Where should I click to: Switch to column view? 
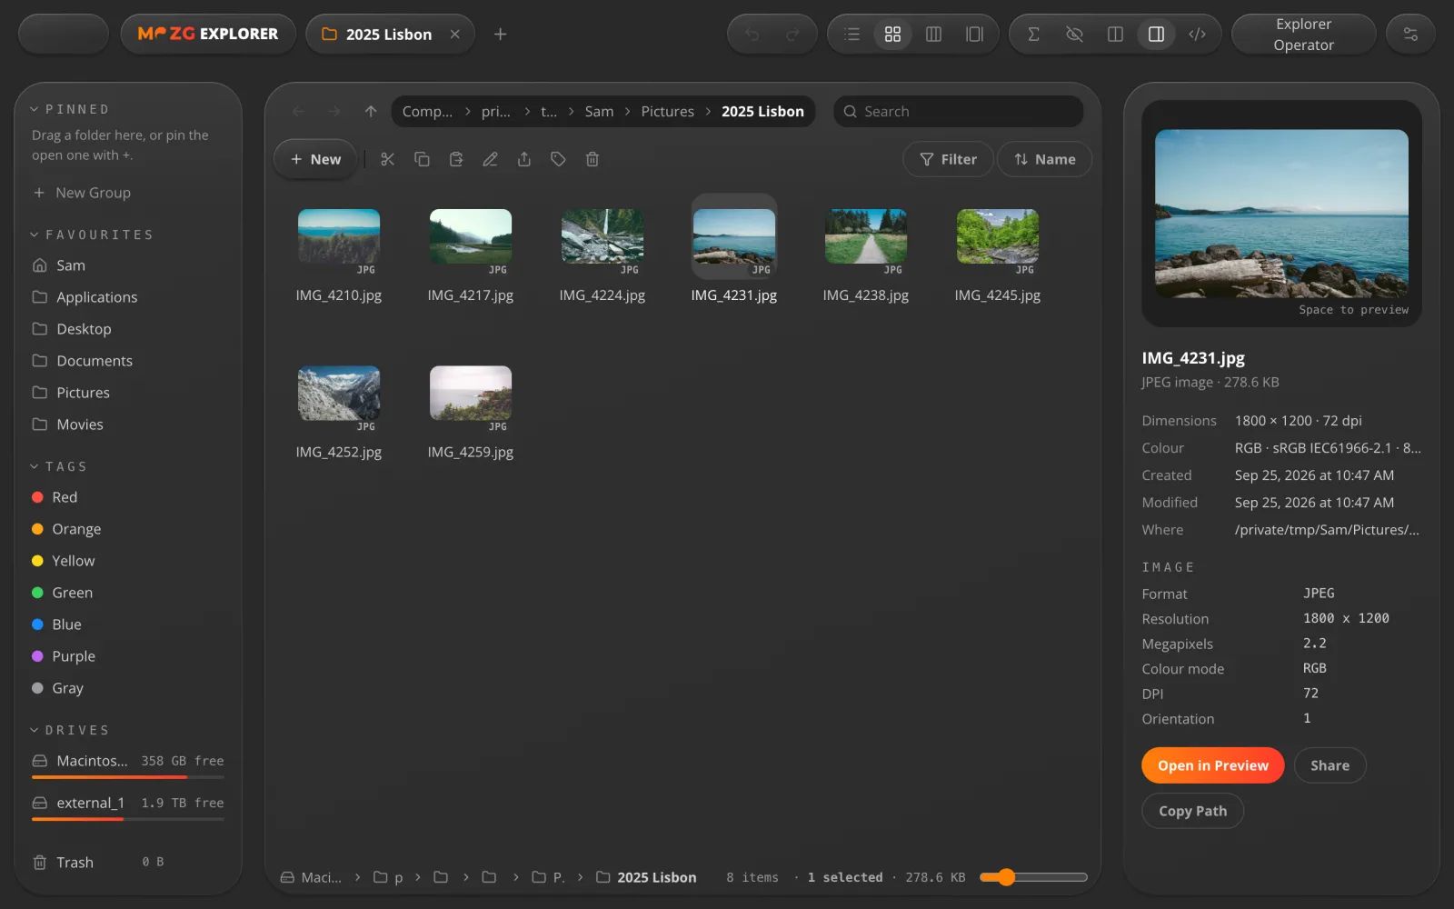click(x=933, y=35)
